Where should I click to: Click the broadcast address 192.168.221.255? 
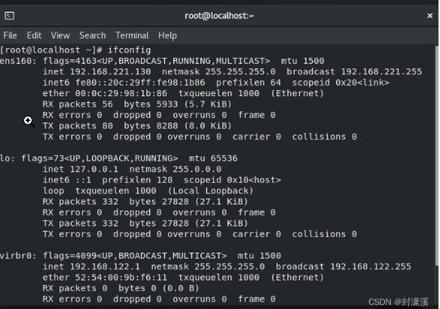[381, 71]
